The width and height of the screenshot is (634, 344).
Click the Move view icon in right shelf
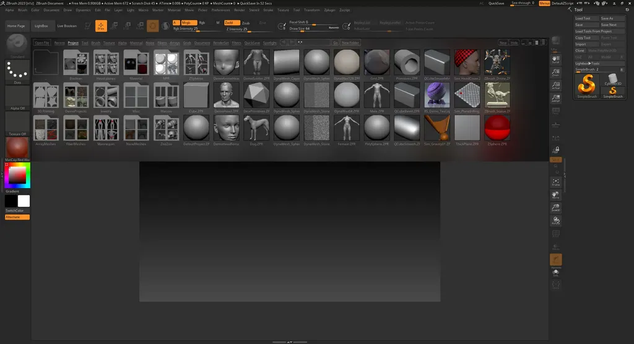point(556,195)
